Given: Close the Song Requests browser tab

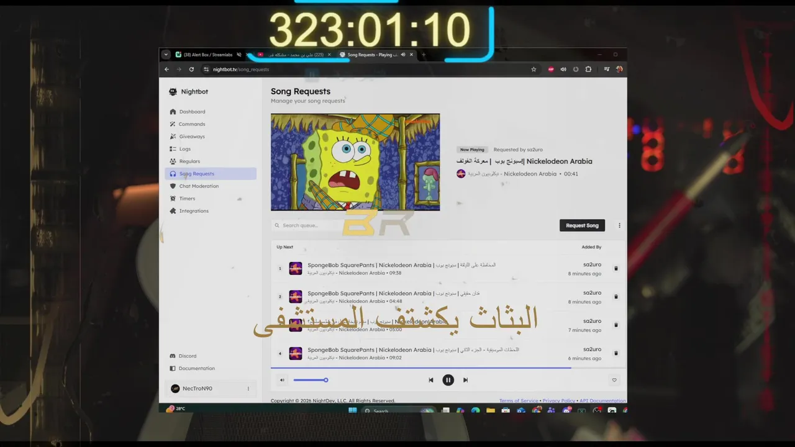Looking at the screenshot, I should click(x=411, y=55).
